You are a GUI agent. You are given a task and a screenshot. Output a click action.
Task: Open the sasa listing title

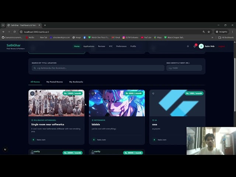pos(155,125)
